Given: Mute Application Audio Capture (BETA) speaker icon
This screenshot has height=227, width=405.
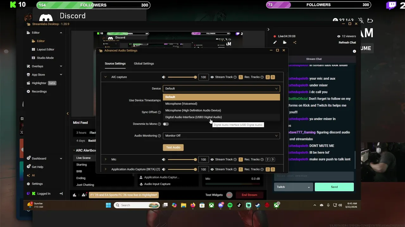Looking at the screenshot, I should (164, 169).
